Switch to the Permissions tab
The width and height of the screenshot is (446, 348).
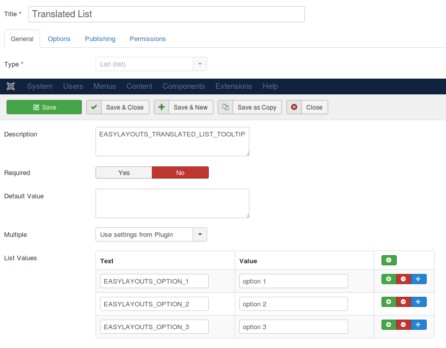click(x=148, y=39)
